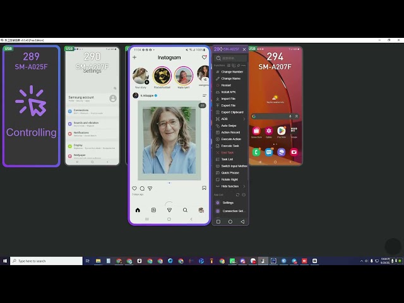The width and height of the screenshot is (404, 303).
Task: Open Connections in device 290 Settings
Action: tap(92, 111)
